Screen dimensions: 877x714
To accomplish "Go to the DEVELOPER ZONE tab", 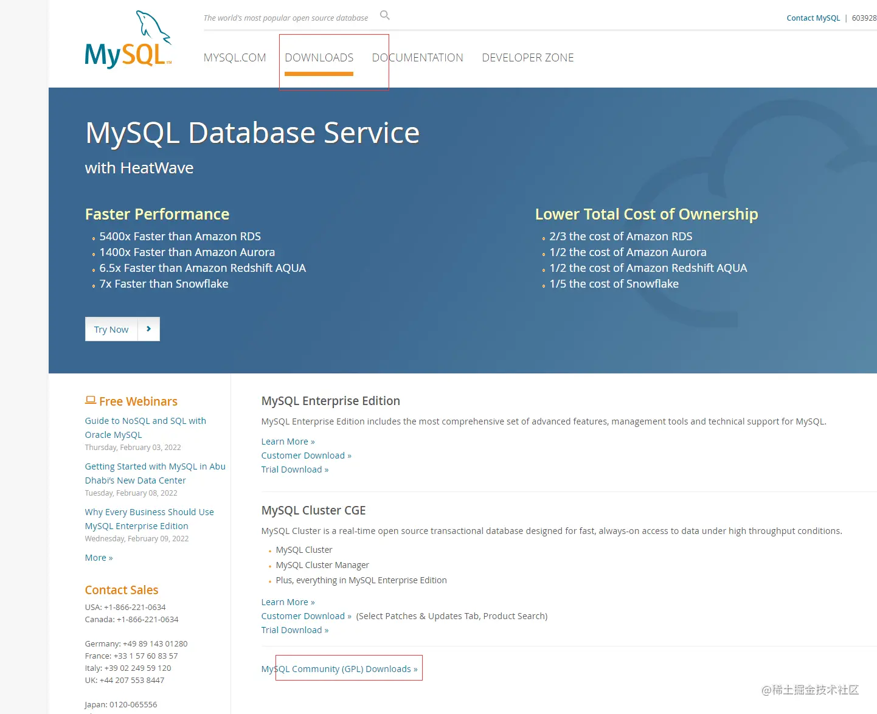I will coord(528,58).
